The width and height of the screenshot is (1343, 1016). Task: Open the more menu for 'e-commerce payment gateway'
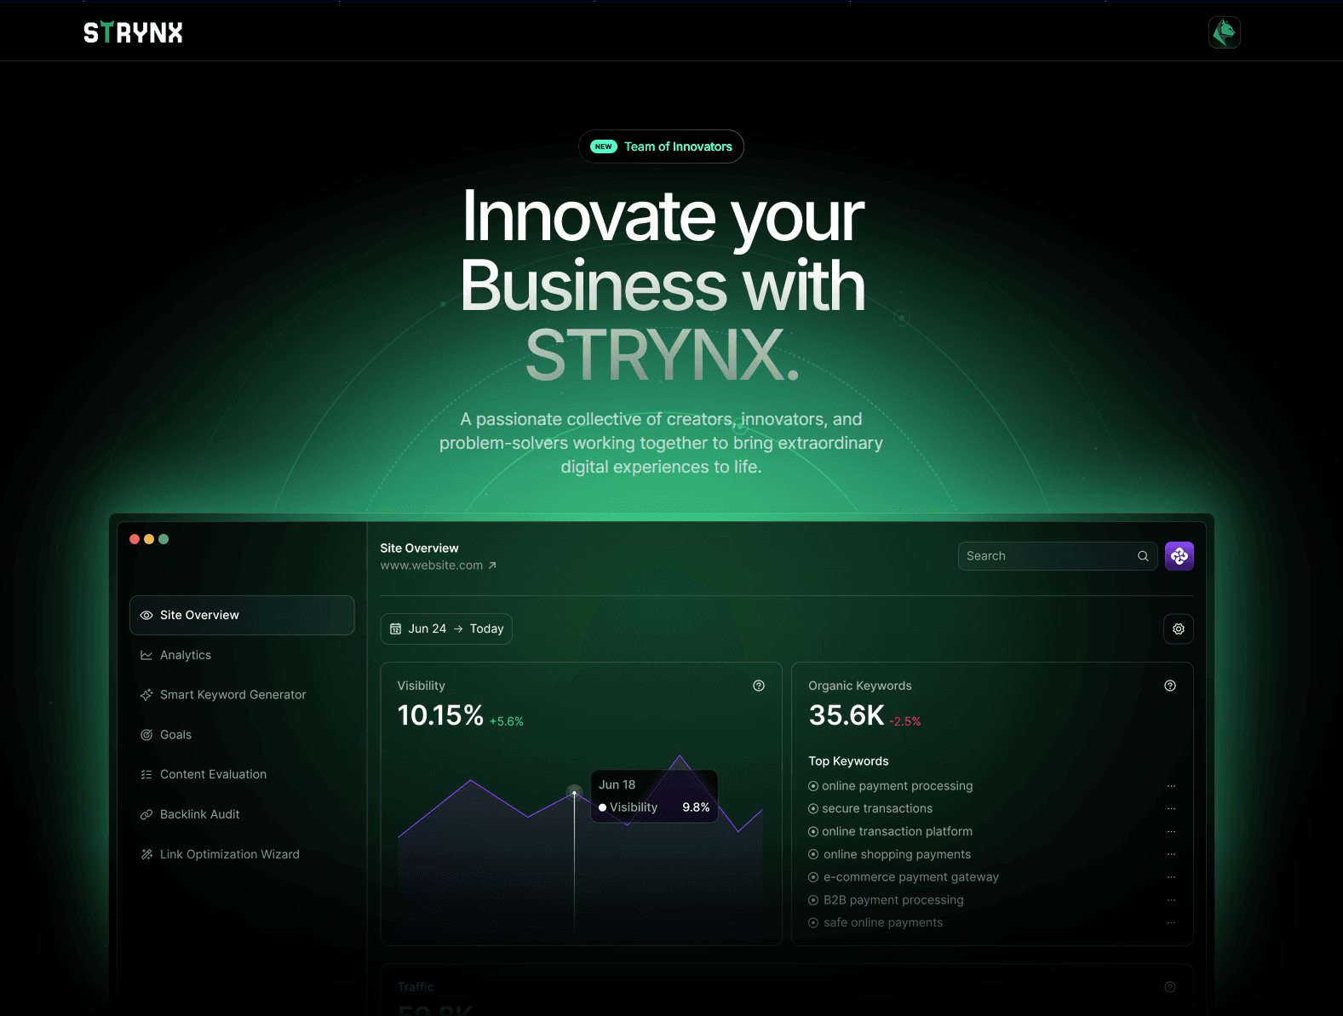point(1171,877)
